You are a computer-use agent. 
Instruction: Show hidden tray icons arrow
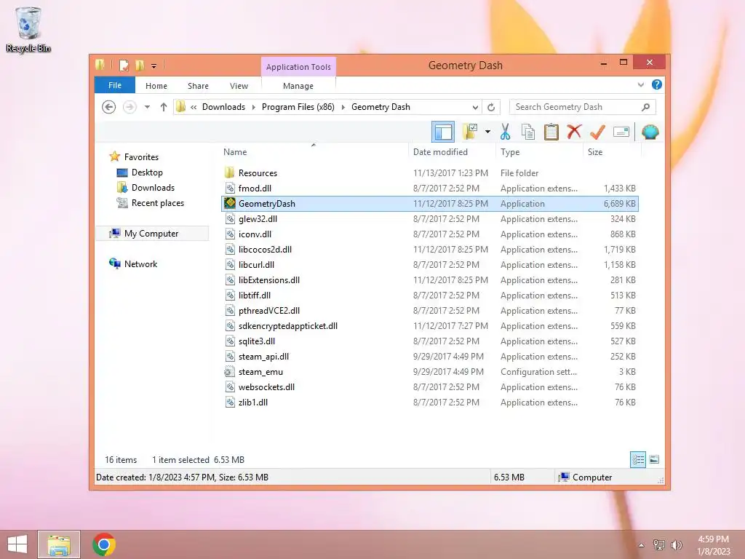coord(642,545)
